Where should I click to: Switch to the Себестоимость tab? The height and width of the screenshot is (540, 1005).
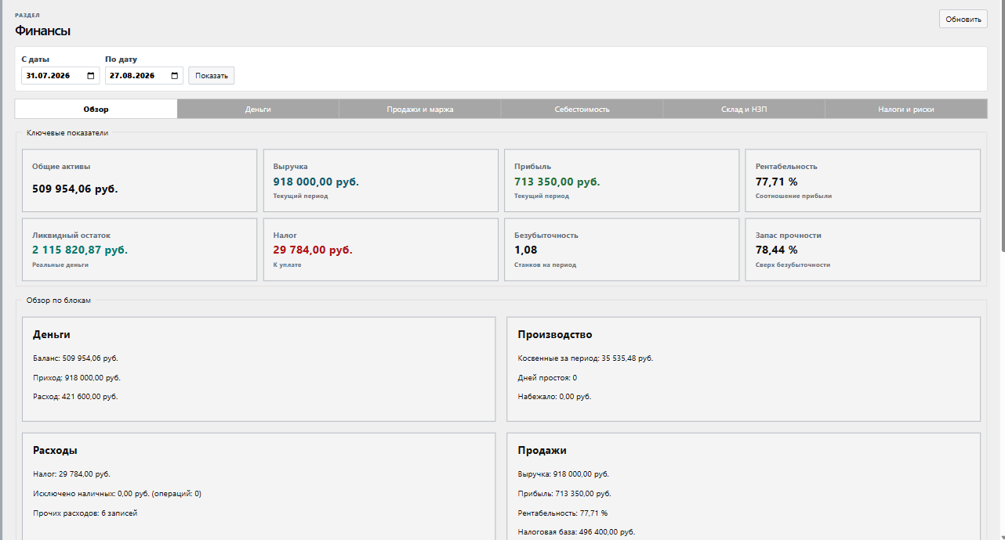582,109
